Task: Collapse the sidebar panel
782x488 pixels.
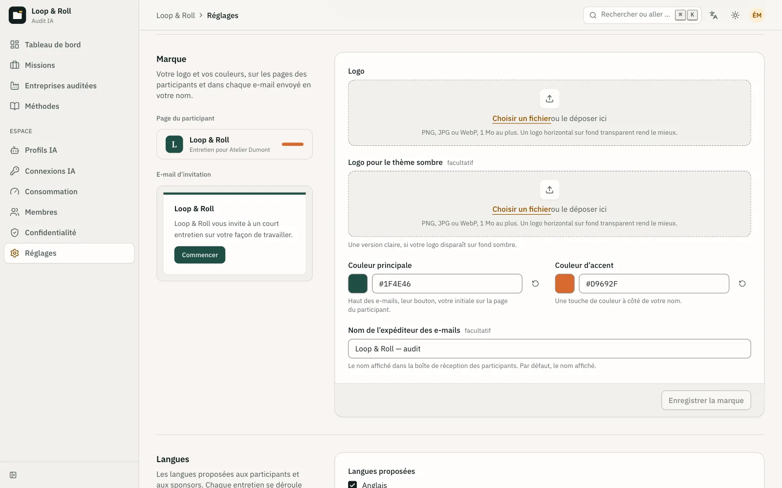Action: pyautogui.click(x=13, y=475)
